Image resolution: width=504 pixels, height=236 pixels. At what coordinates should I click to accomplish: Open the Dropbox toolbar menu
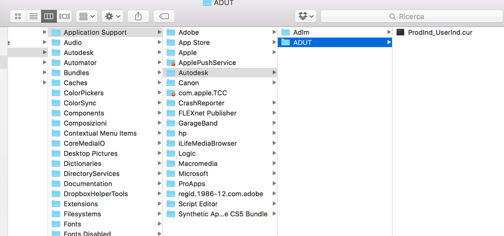point(306,16)
